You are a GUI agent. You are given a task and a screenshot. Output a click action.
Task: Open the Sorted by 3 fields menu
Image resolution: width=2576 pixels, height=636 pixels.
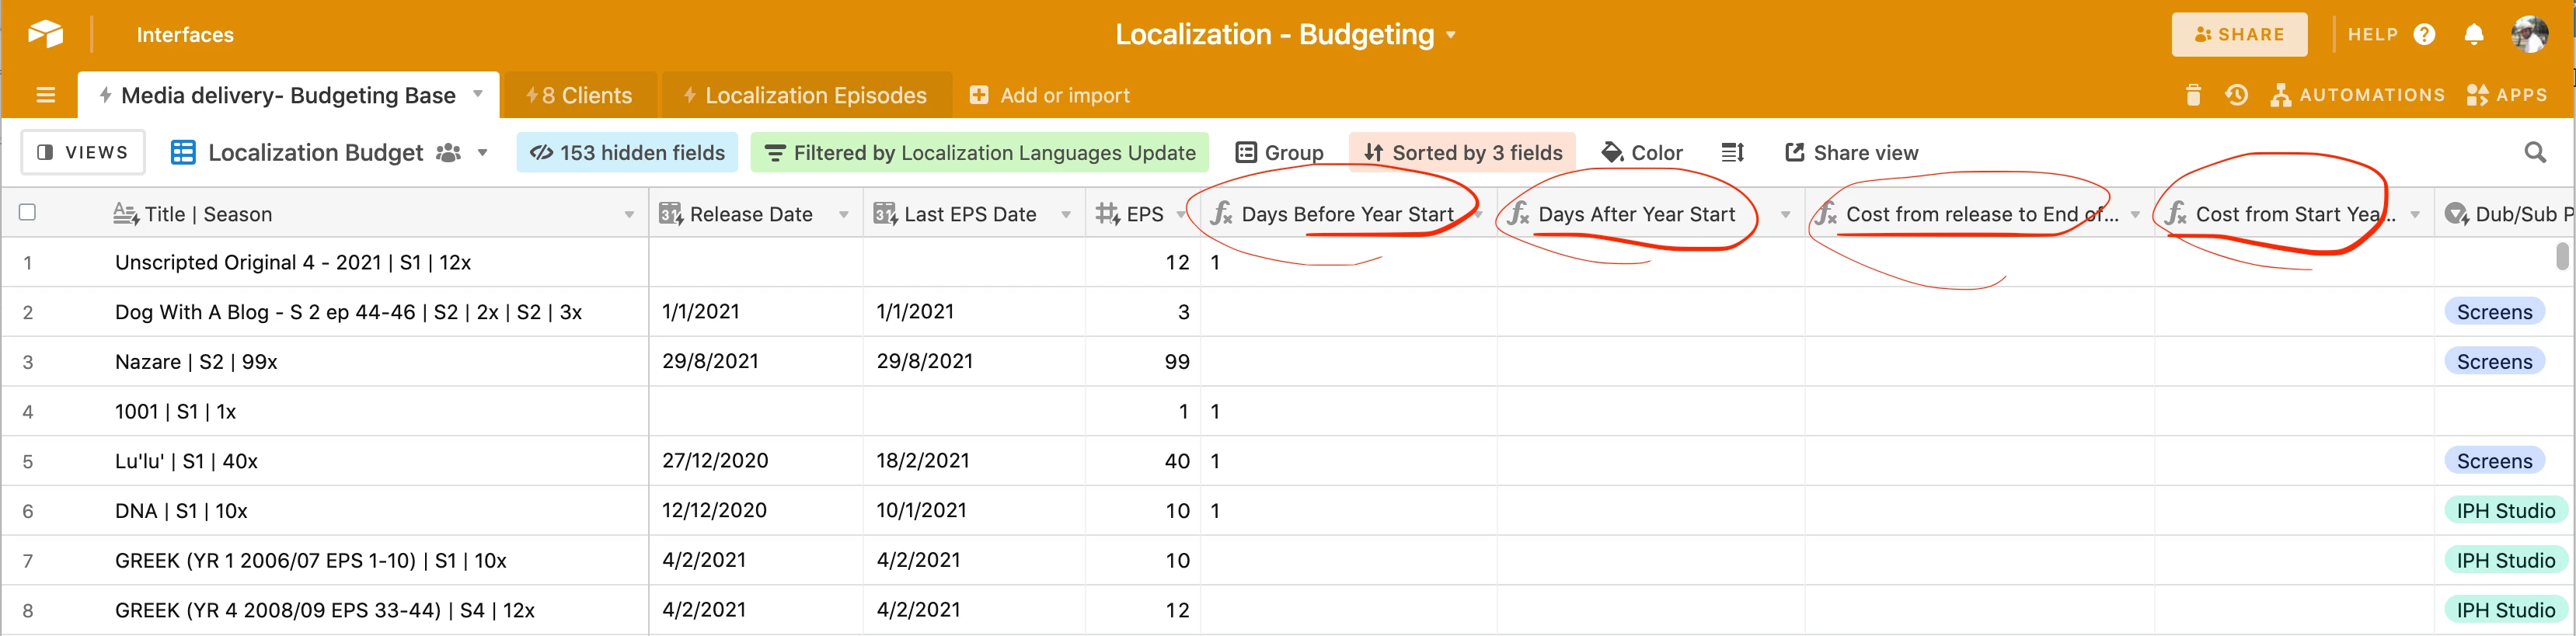[x=1462, y=152]
